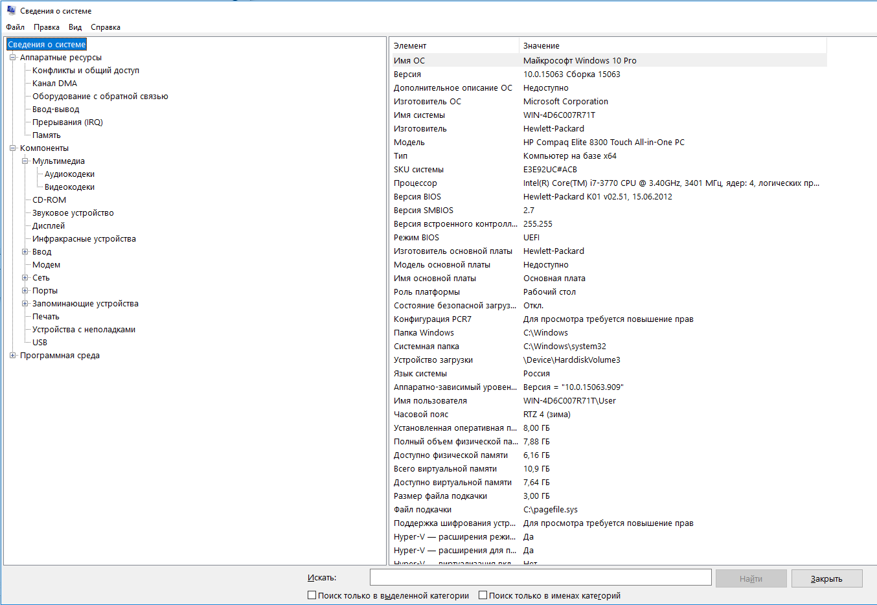Open the Правка menu

pyautogui.click(x=47, y=27)
